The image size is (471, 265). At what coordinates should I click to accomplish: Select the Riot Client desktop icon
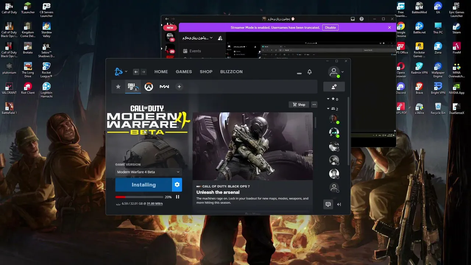click(28, 89)
